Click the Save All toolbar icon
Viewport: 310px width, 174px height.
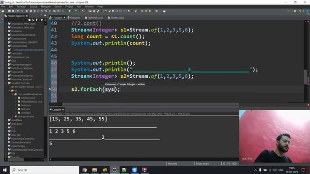13,11
